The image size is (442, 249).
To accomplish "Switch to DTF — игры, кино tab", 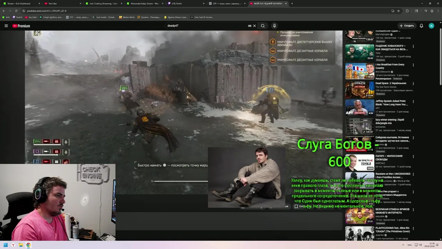I will (x=227, y=3).
